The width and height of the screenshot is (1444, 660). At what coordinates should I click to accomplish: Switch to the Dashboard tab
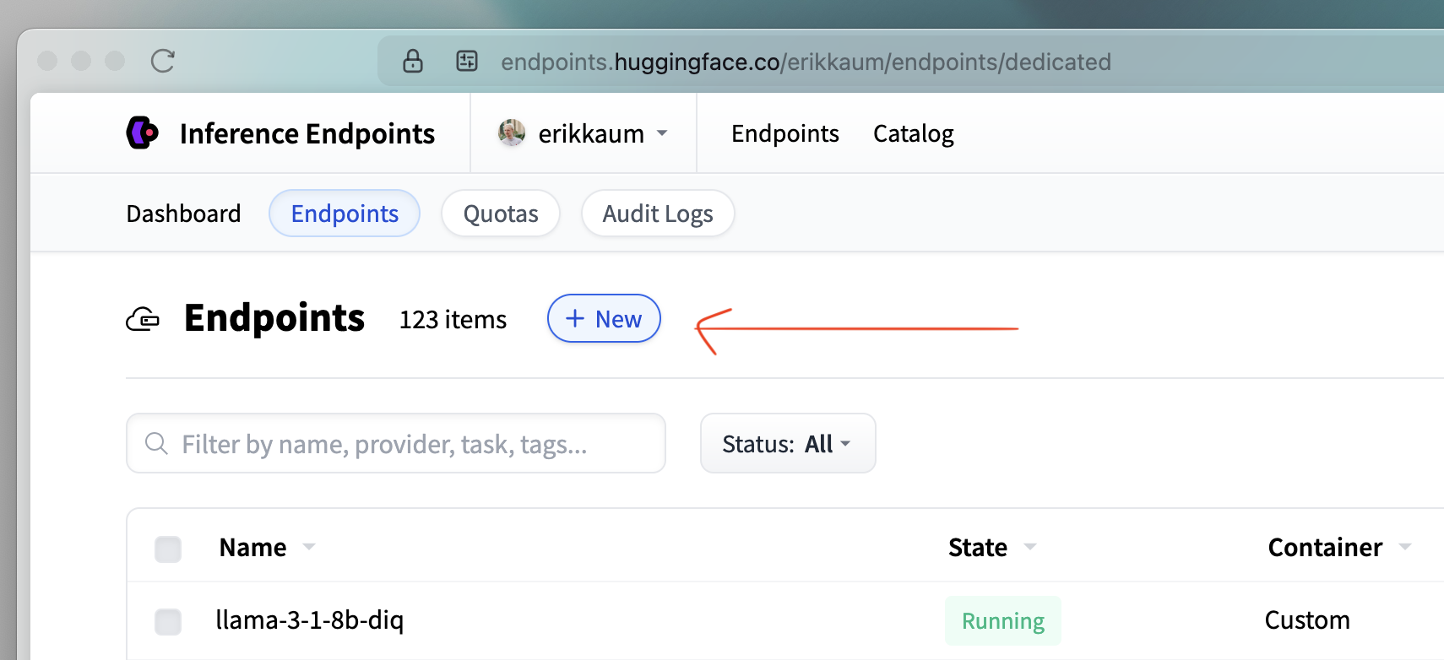pyautogui.click(x=183, y=214)
